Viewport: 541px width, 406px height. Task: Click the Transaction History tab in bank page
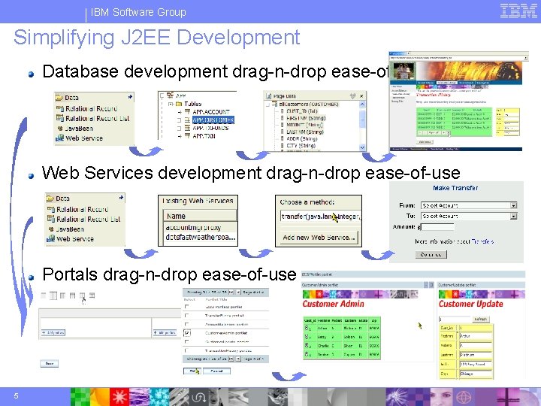tap(446, 83)
